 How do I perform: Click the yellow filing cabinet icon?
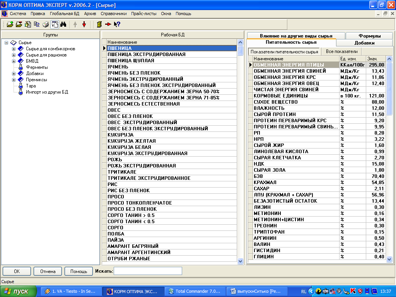point(99,24)
